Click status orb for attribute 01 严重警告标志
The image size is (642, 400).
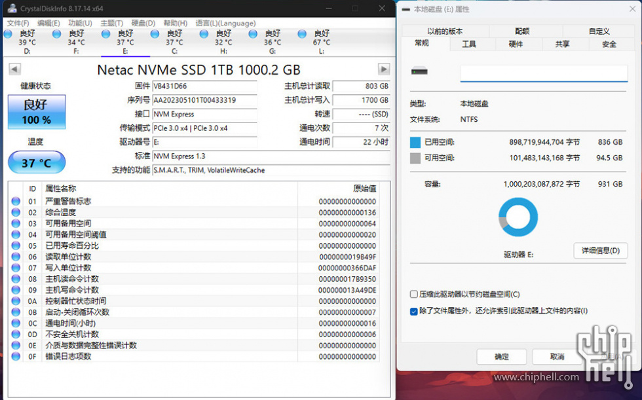click(x=16, y=201)
